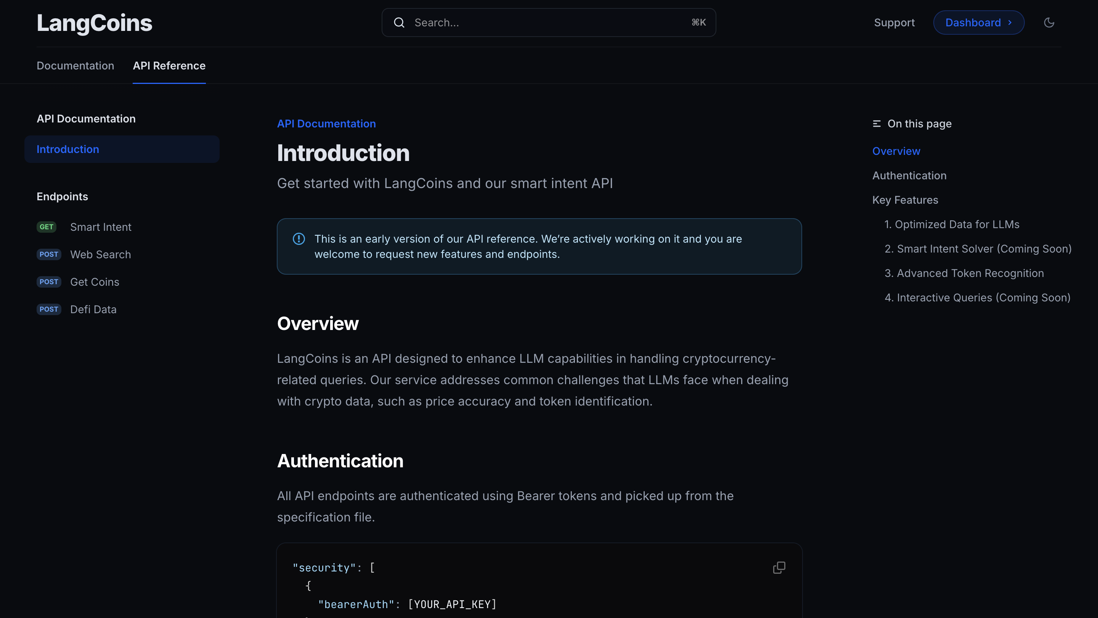Image resolution: width=1098 pixels, height=618 pixels.
Task: Click the POST badge beside Defi Data
Action: (x=48, y=309)
